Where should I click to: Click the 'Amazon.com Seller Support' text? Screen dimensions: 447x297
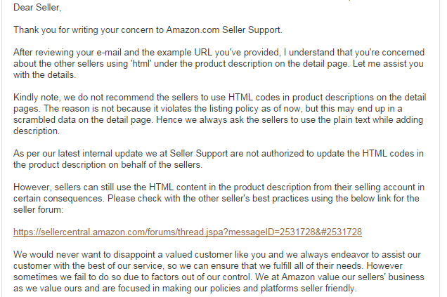223,30
